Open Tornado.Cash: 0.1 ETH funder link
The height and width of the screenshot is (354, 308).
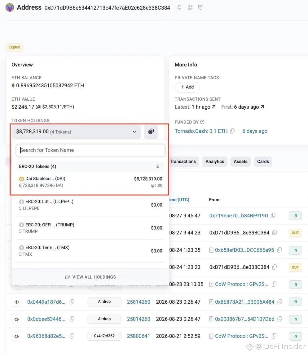pos(201,131)
